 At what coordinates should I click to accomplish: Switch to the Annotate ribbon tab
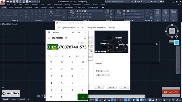tap(18, 7)
